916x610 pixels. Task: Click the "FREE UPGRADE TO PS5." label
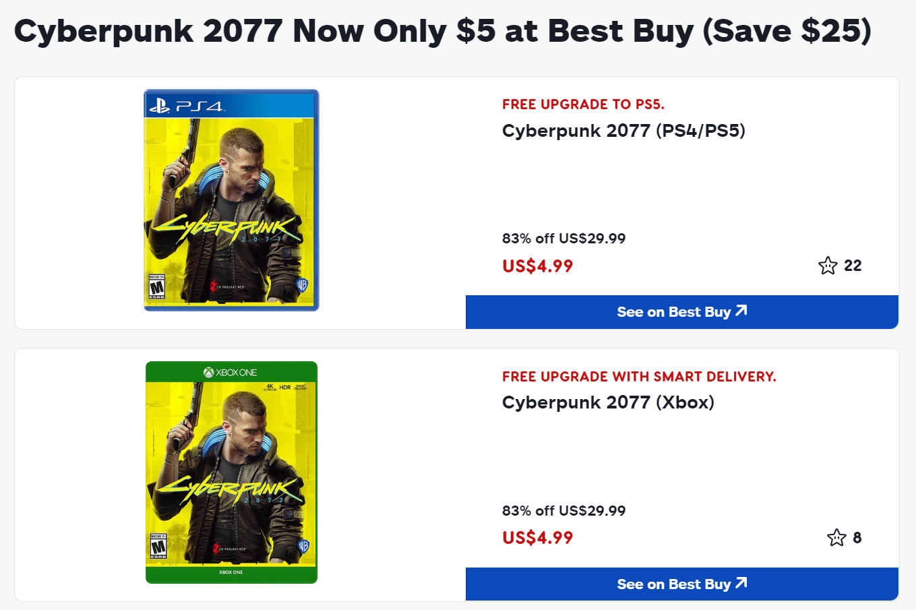[x=583, y=104]
